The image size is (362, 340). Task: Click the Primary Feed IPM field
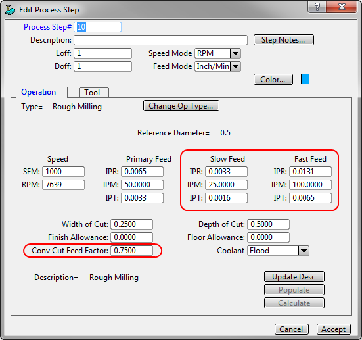pos(142,185)
